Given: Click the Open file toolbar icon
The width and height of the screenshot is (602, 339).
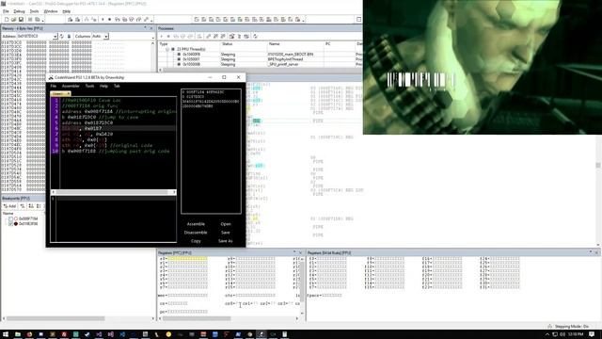Looking at the screenshot, I should [x=13, y=20].
